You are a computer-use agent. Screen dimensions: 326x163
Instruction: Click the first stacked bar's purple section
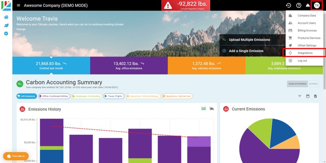52,132
